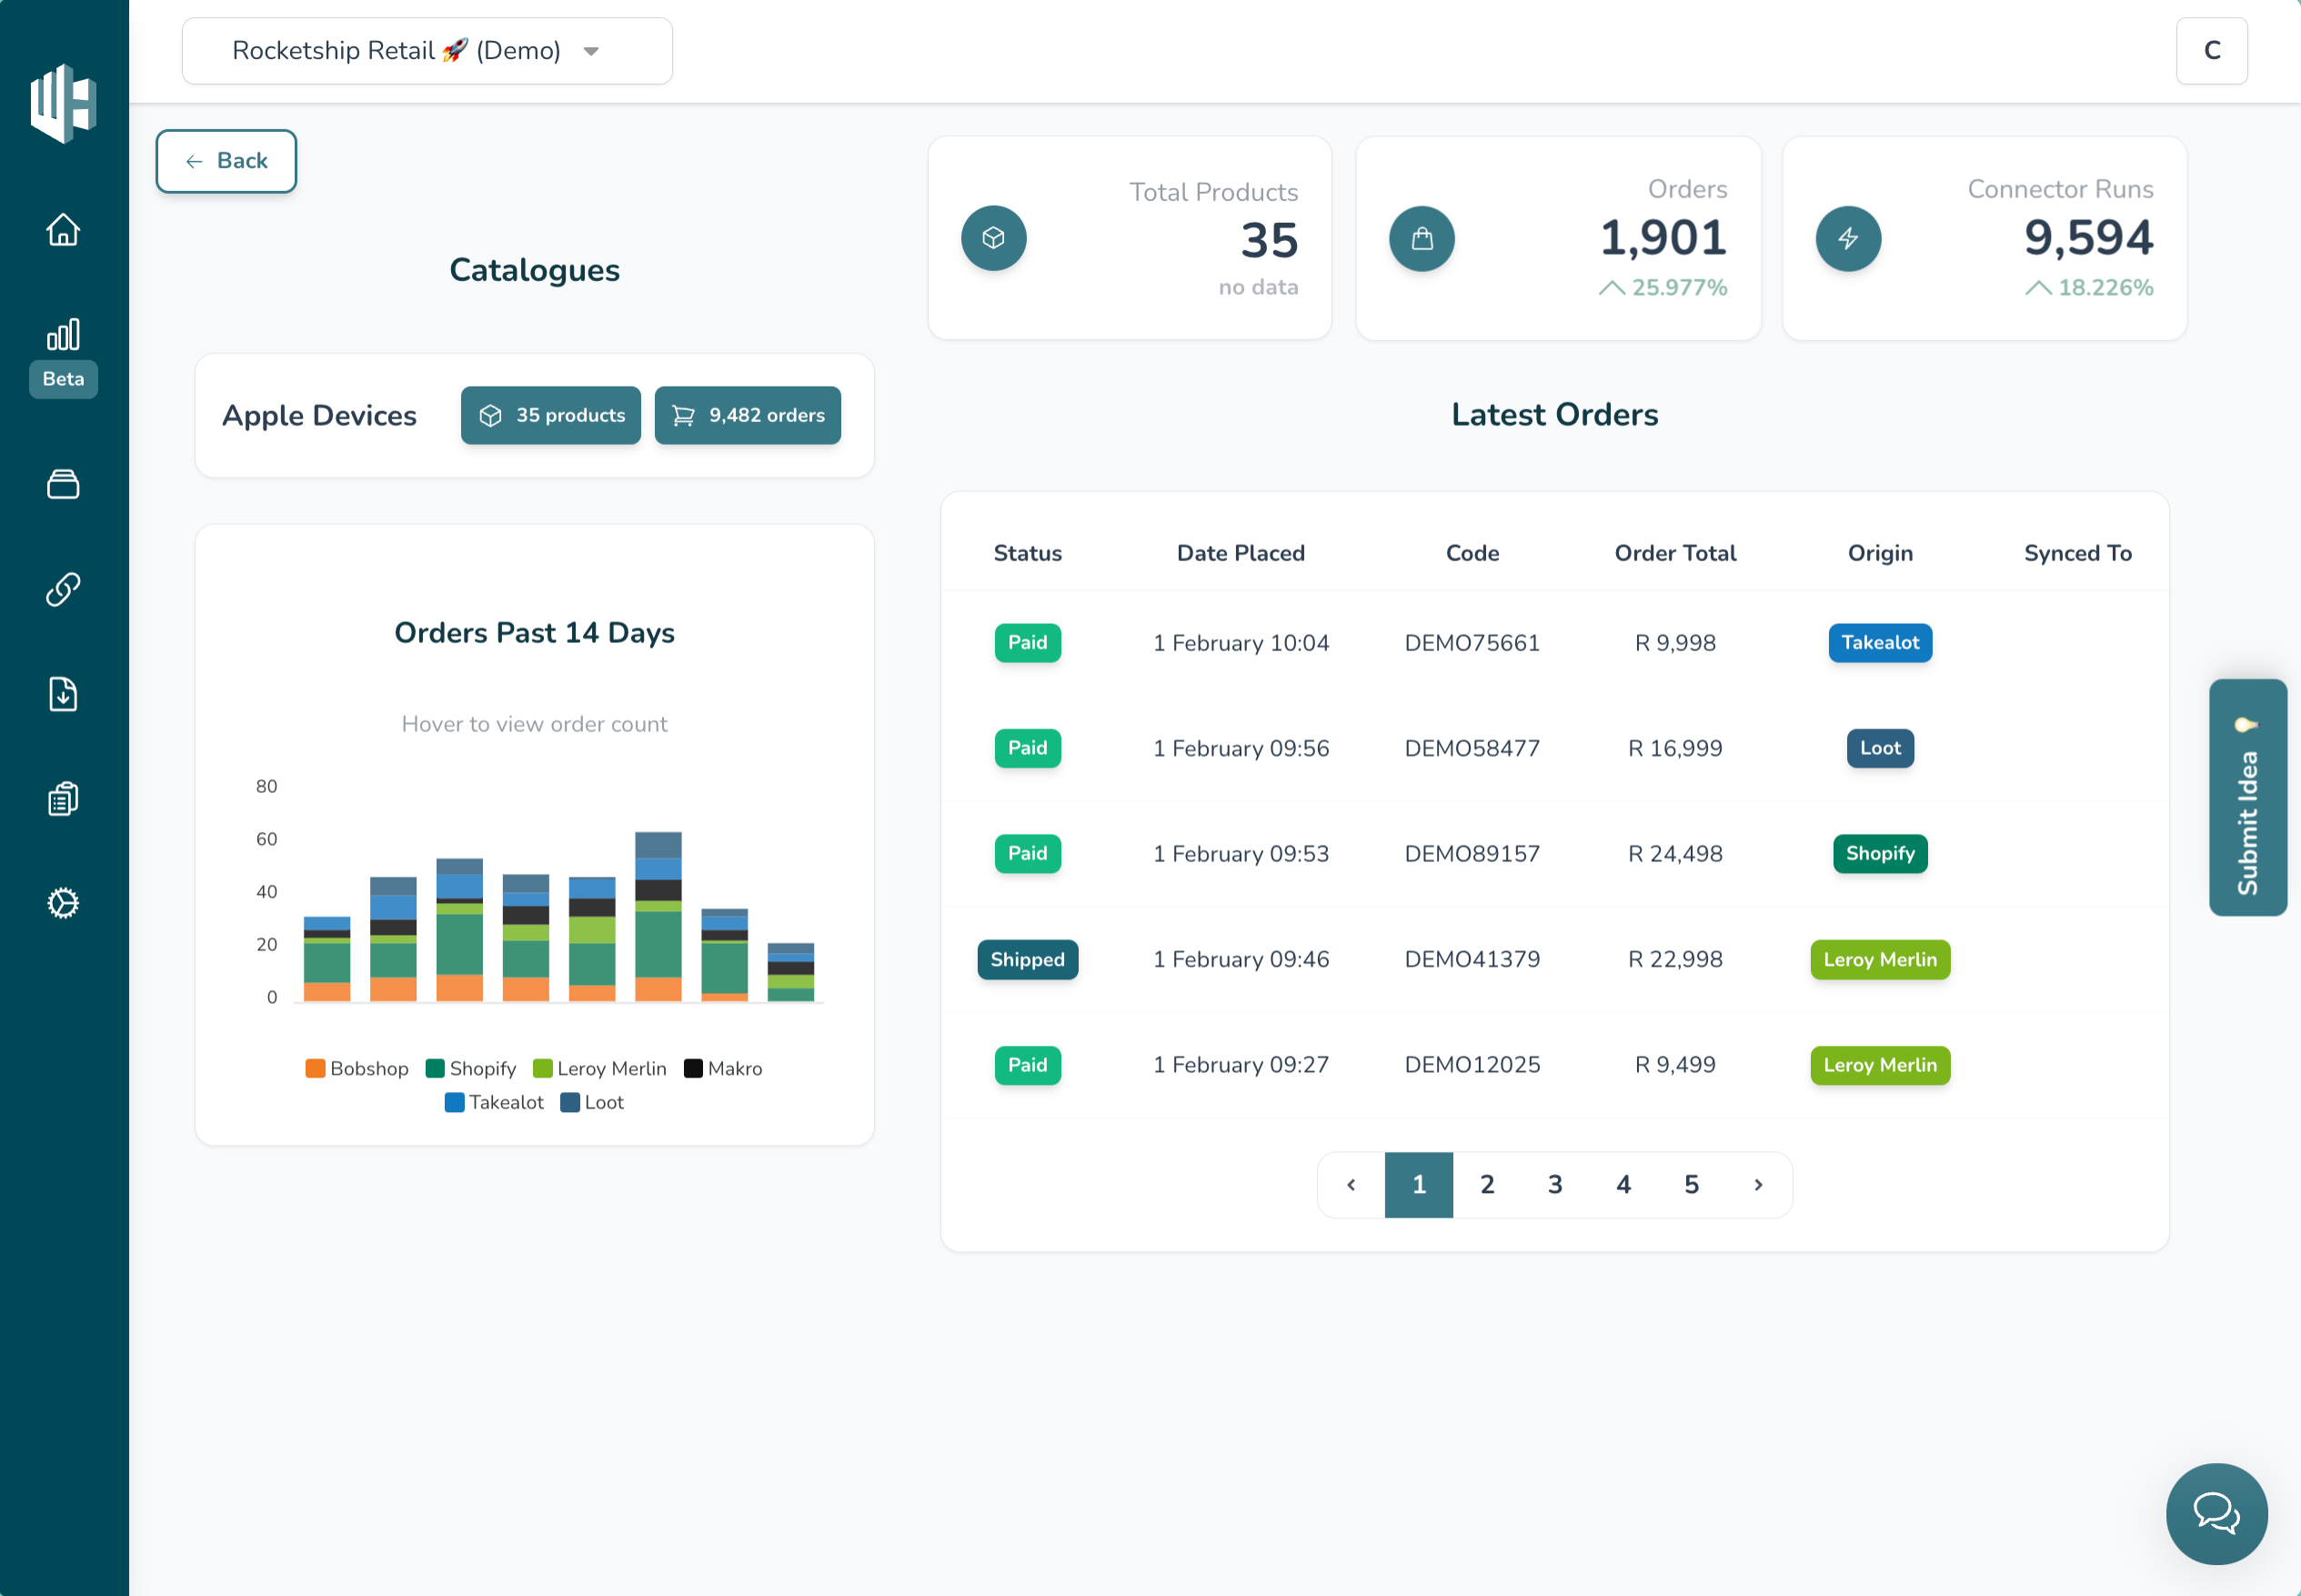The height and width of the screenshot is (1596, 2301).
Task: Open the Beta analytics chart icon
Action: [63, 336]
